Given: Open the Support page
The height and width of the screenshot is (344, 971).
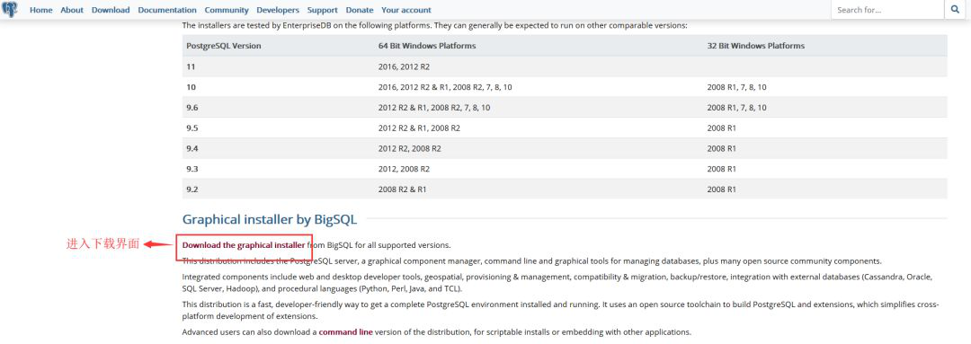Looking at the screenshot, I should click(x=323, y=10).
